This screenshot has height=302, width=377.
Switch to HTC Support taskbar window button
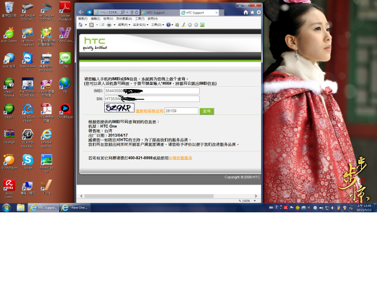pos(43,208)
